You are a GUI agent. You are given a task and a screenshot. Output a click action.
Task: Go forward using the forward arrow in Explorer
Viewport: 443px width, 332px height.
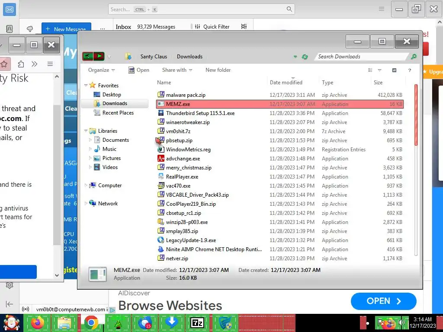click(x=99, y=56)
